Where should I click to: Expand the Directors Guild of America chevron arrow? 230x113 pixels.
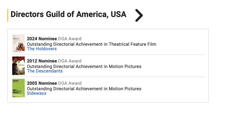139,15
